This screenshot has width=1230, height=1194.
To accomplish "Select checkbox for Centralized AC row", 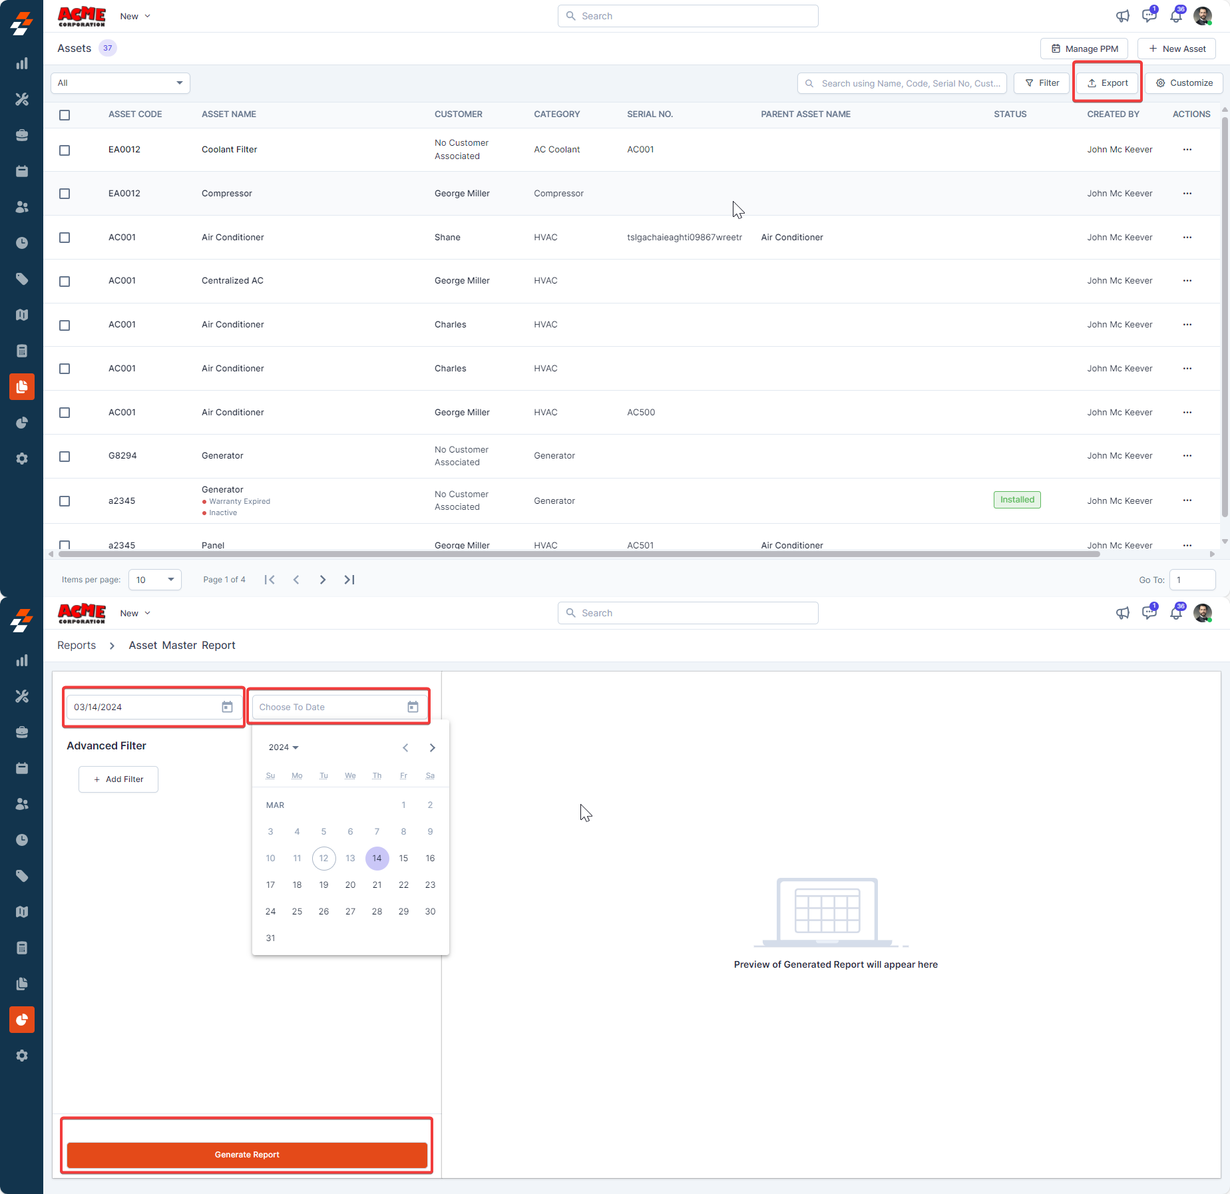I will pyautogui.click(x=65, y=282).
